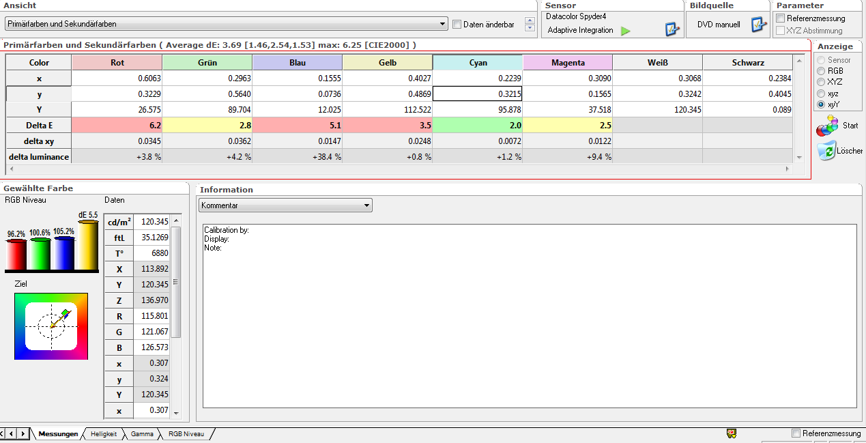Click the Start measurement color balls icon

coord(828,126)
